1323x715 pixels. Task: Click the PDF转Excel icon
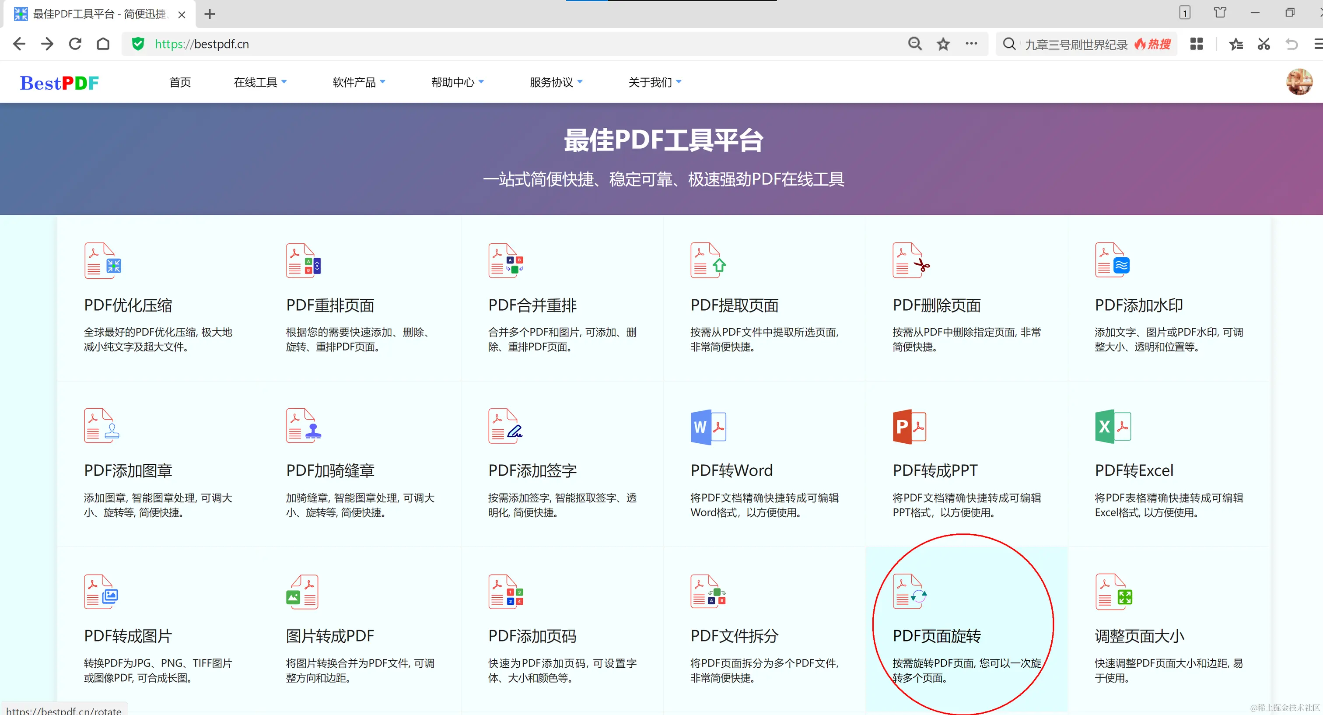point(1113,427)
